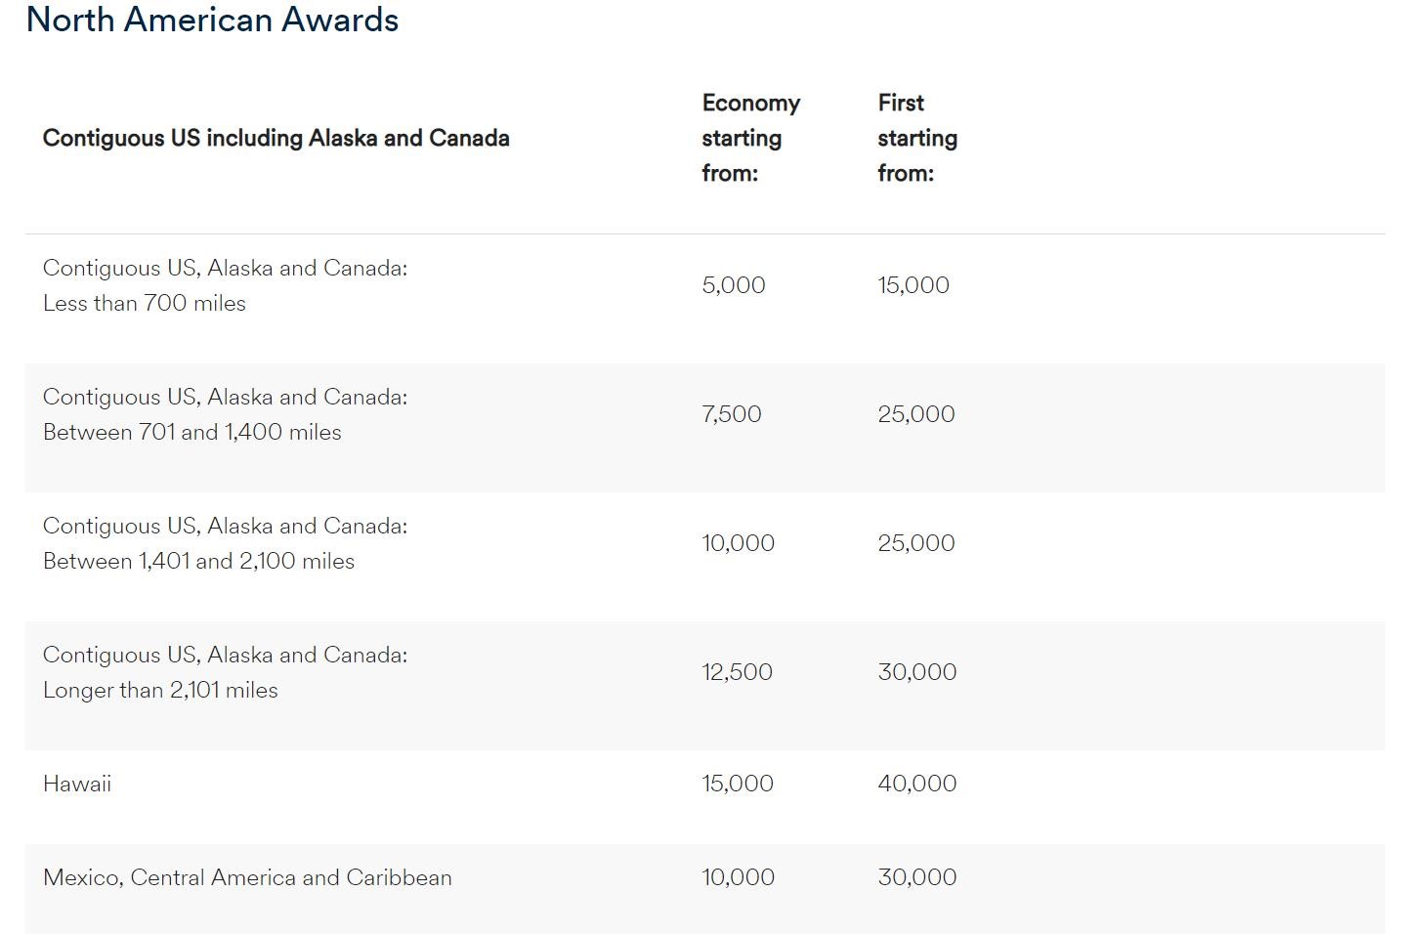
Task: Select the Hawaii row label
Action: pos(77,784)
